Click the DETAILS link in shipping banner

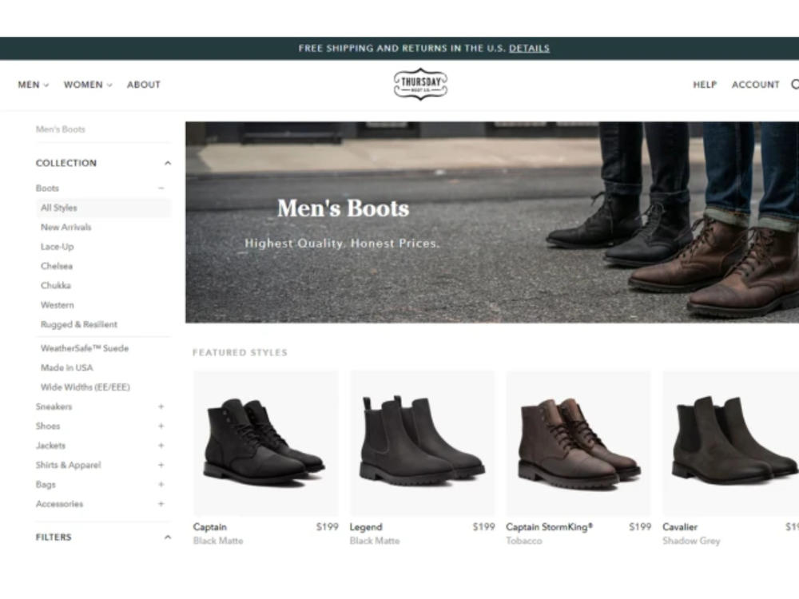(x=529, y=49)
